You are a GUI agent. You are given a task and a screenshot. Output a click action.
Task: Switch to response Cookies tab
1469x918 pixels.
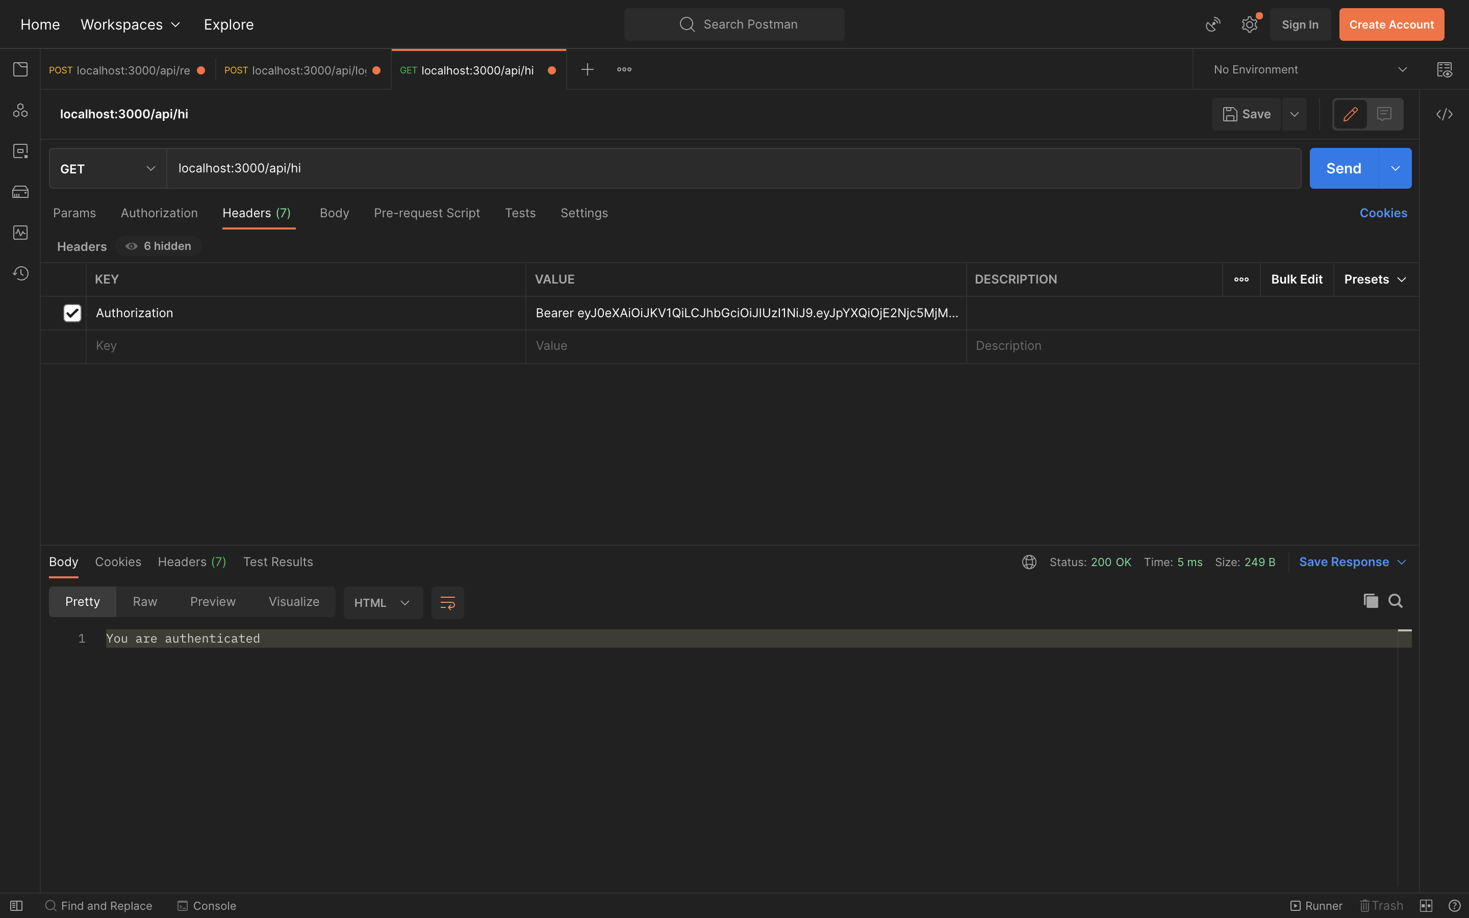point(118,562)
